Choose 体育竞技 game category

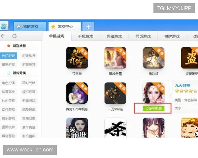[x=8, y=92]
